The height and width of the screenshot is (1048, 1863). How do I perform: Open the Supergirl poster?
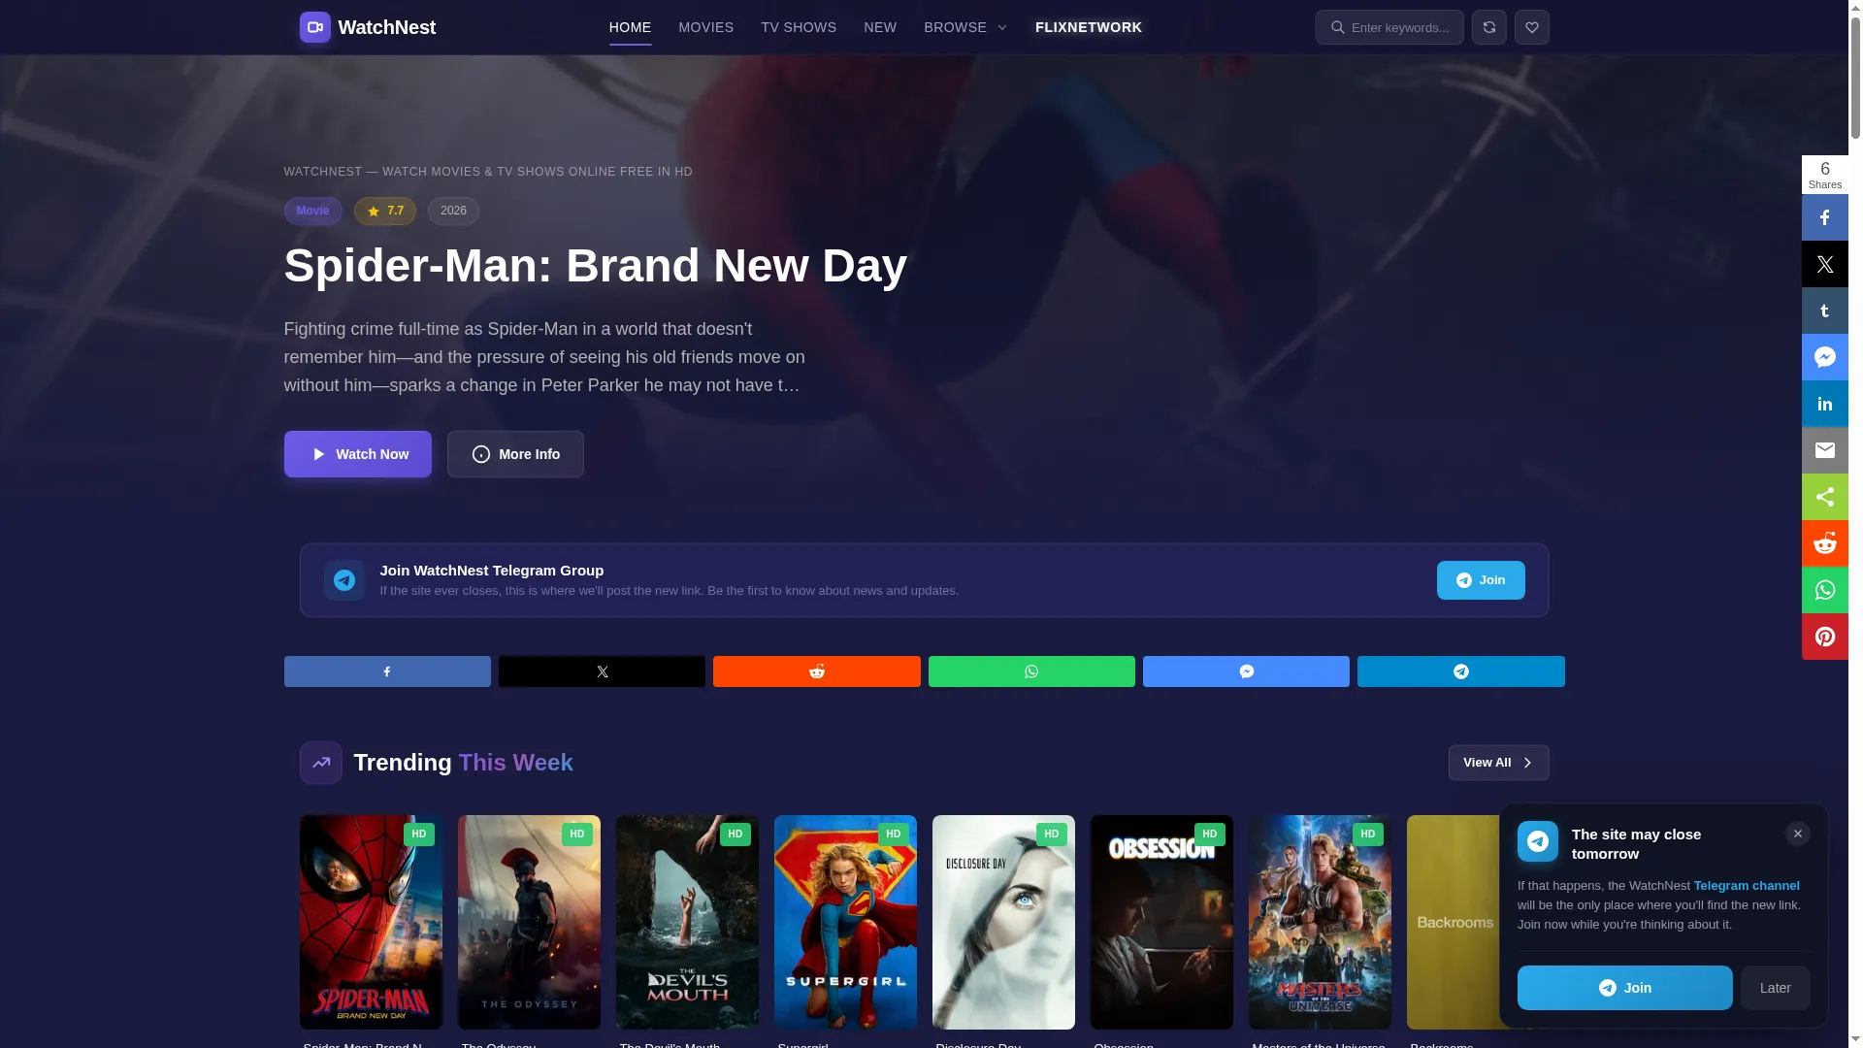tap(845, 922)
